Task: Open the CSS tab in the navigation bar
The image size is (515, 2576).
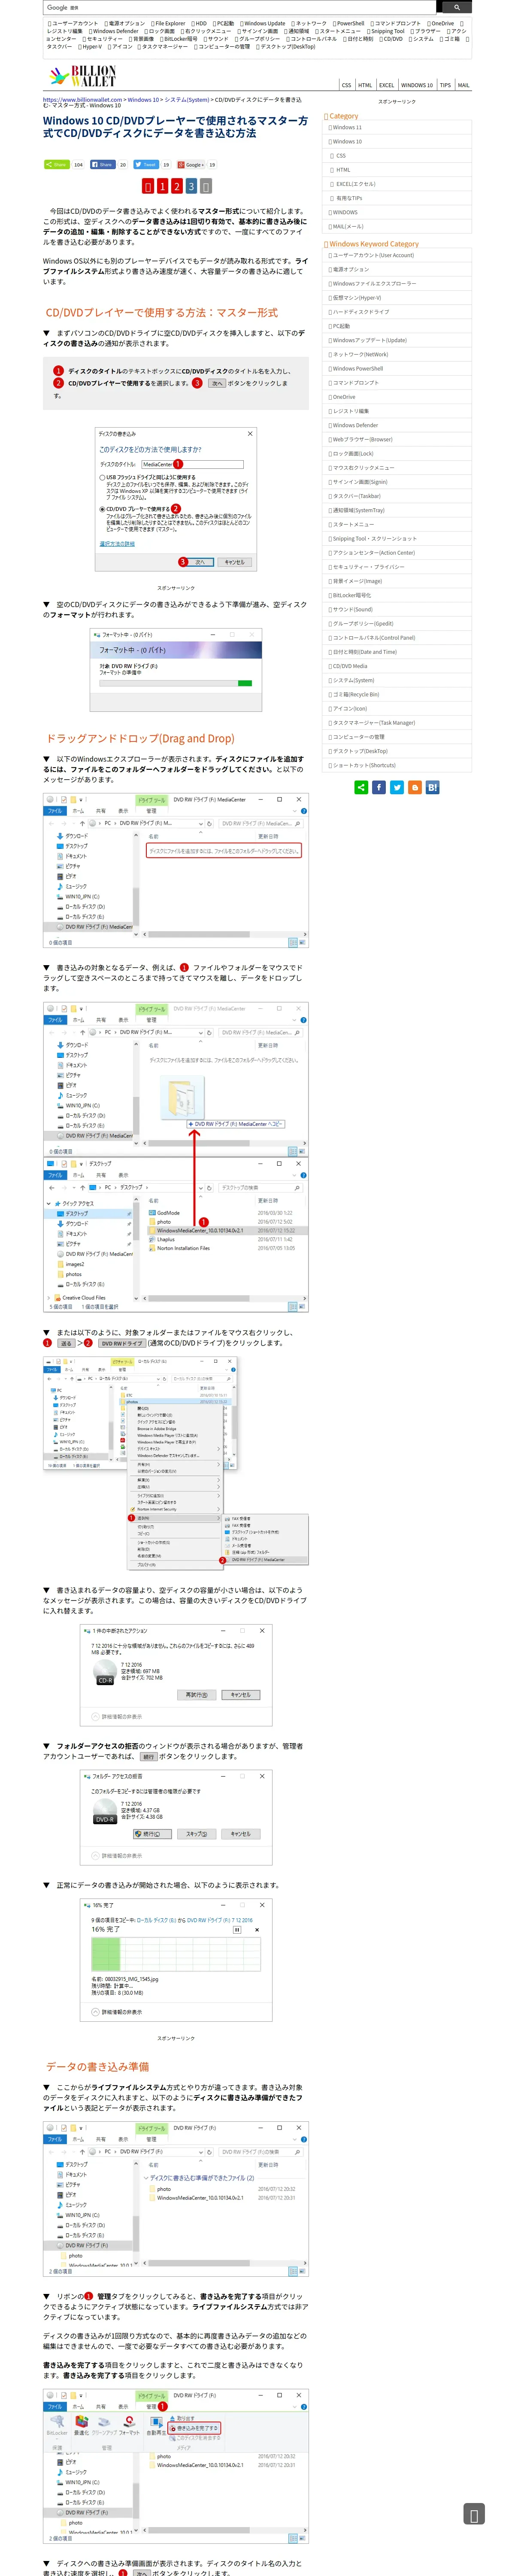Action: click(347, 85)
